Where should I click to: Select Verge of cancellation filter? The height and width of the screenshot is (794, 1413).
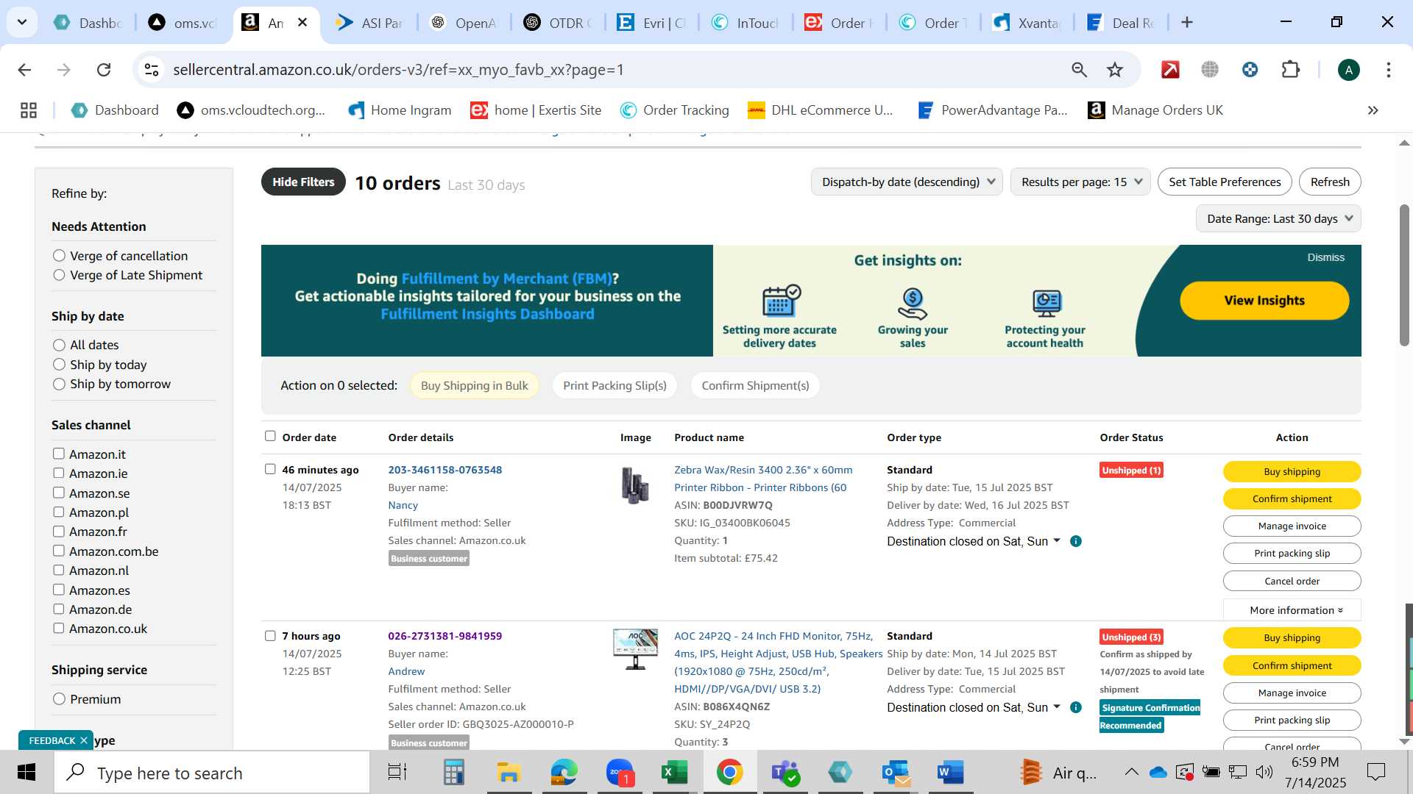click(x=59, y=256)
